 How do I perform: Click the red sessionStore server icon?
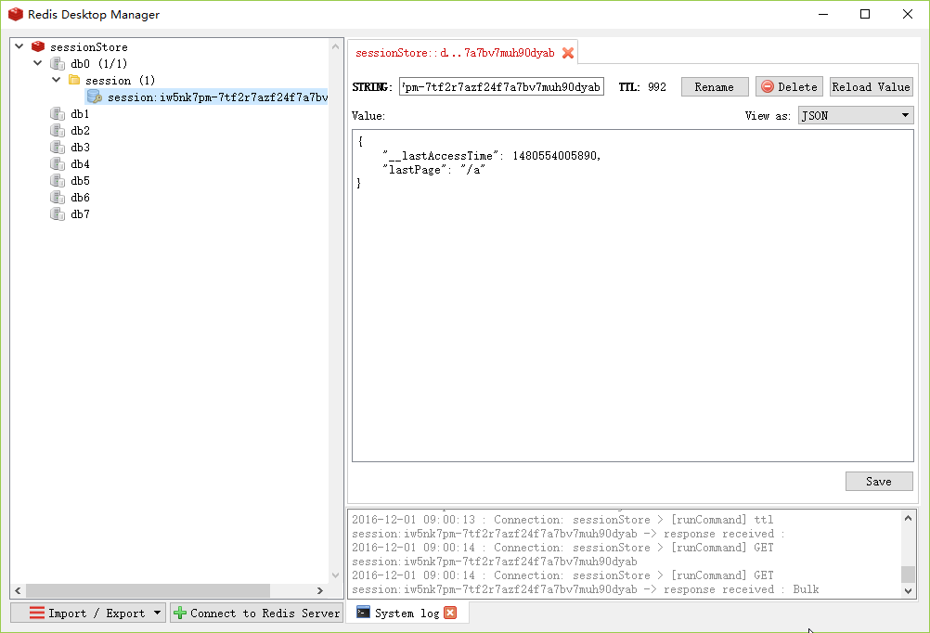(38, 46)
